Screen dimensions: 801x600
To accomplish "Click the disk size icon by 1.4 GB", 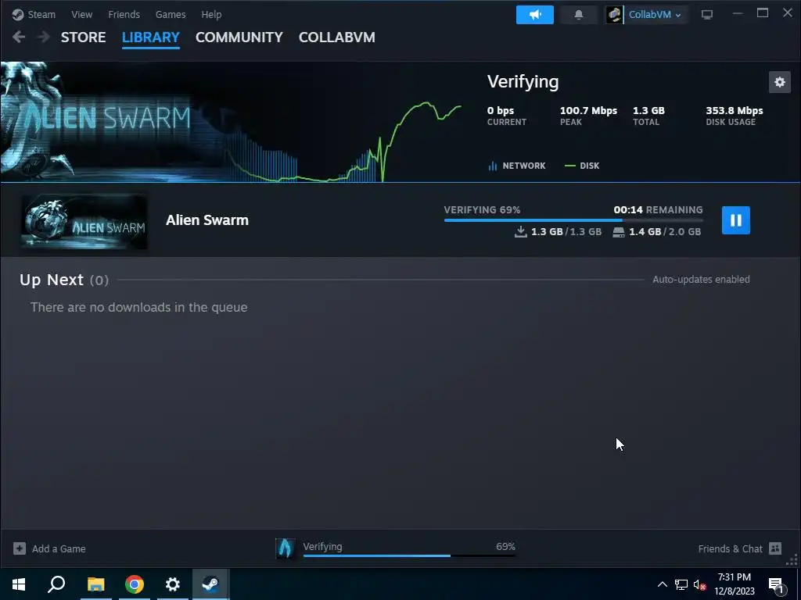I will pos(619,232).
